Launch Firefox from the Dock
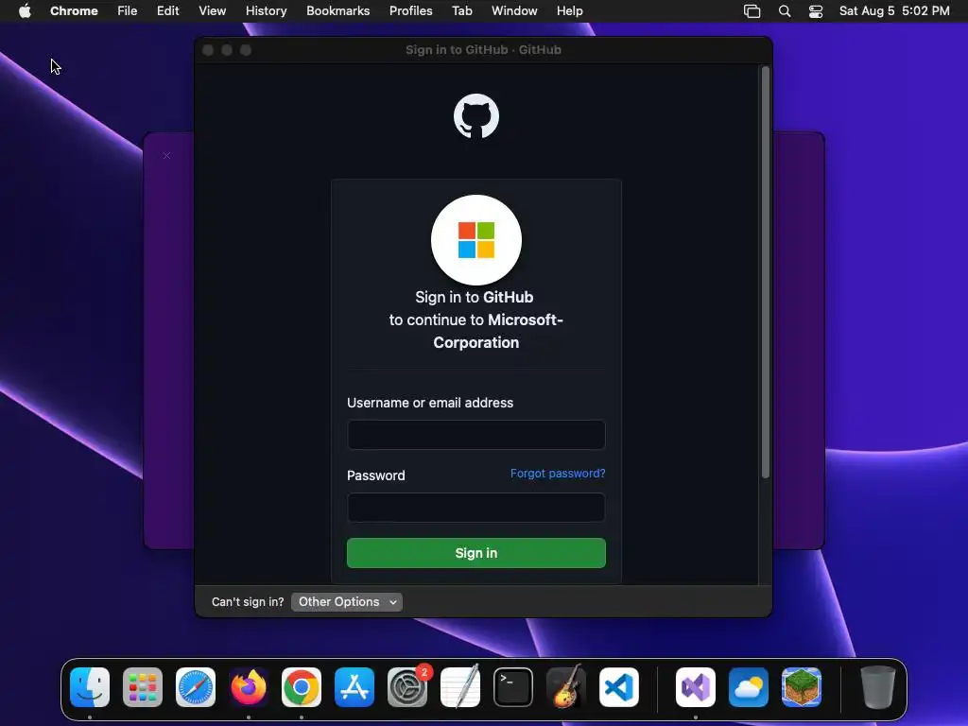This screenshot has width=968, height=726. coord(249,687)
